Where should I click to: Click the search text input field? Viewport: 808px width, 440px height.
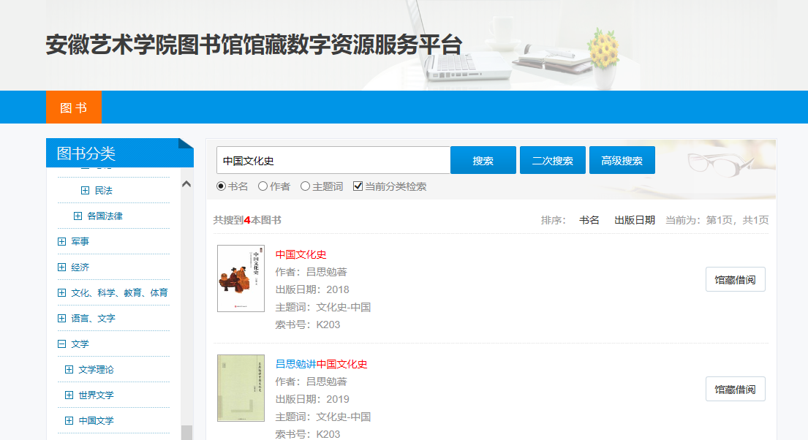point(333,161)
